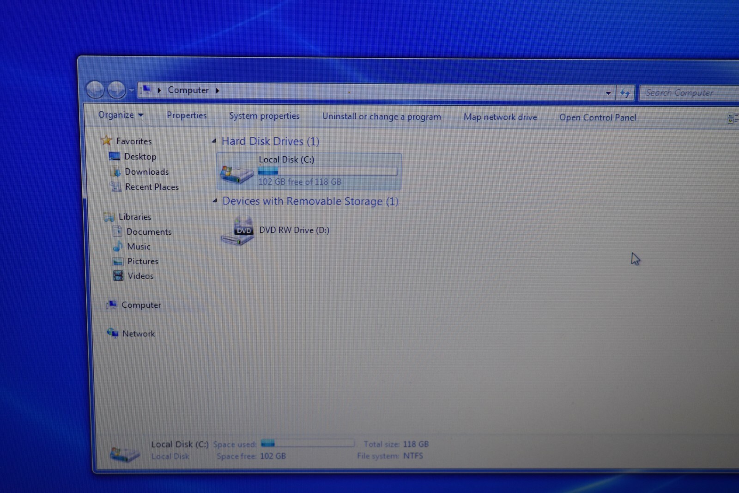This screenshot has width=739, height=493.
Task: Click the computer icon in address bar
Action: click(x=146, y=89)
